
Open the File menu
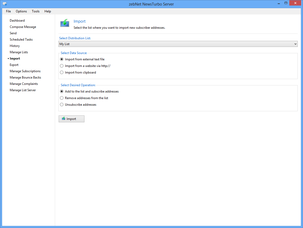coord(8,11)
